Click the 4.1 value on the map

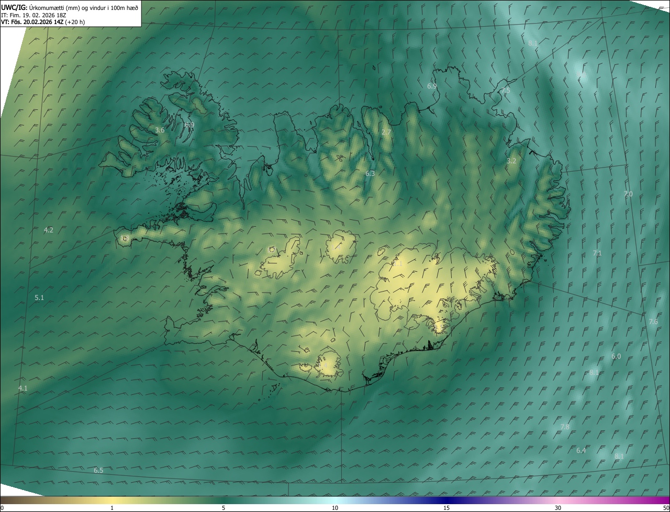click(x=23, y=388)
